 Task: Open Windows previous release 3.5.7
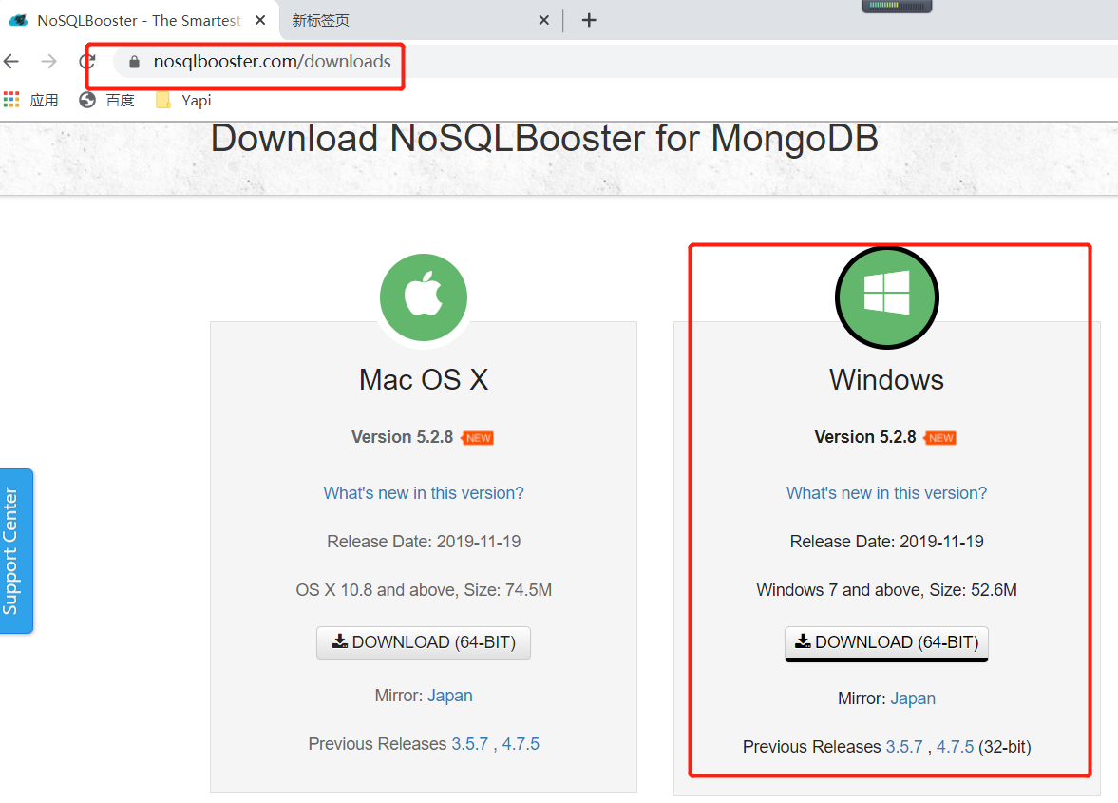(904, 747)
